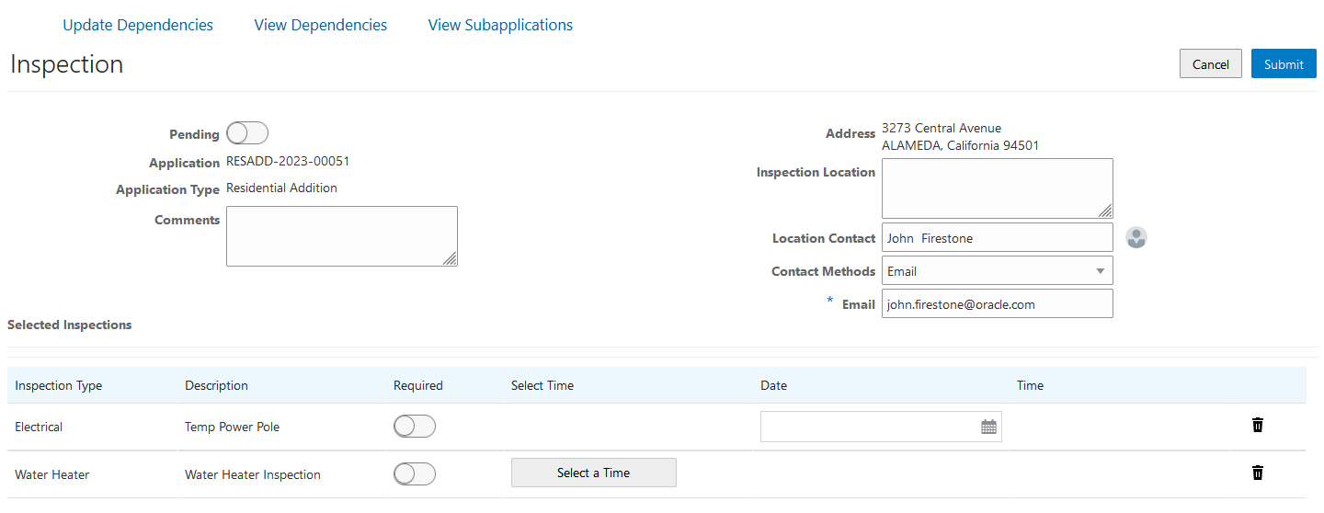Viewport: 1324px width, 513px height.
Task: Delete the Water Heater inspection row
Action: tap(1258, 473)
